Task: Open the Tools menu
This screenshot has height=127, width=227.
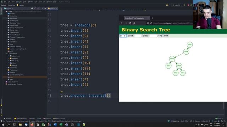Action: click(x=40, y=2)
